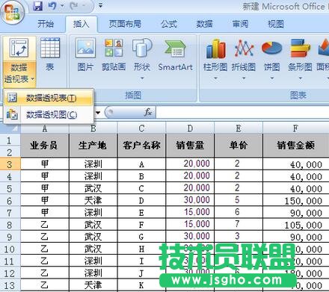Select 武汉 cell in row 5
This screenshot has width=329, height=292.
click(93, 188)
